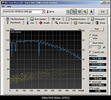The width and height of the screenshot is (111, 100).
Task: Click the Erase trash can icon
Action: point(97,23)
